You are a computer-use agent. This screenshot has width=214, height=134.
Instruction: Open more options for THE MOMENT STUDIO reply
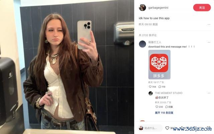pos(209,93)
